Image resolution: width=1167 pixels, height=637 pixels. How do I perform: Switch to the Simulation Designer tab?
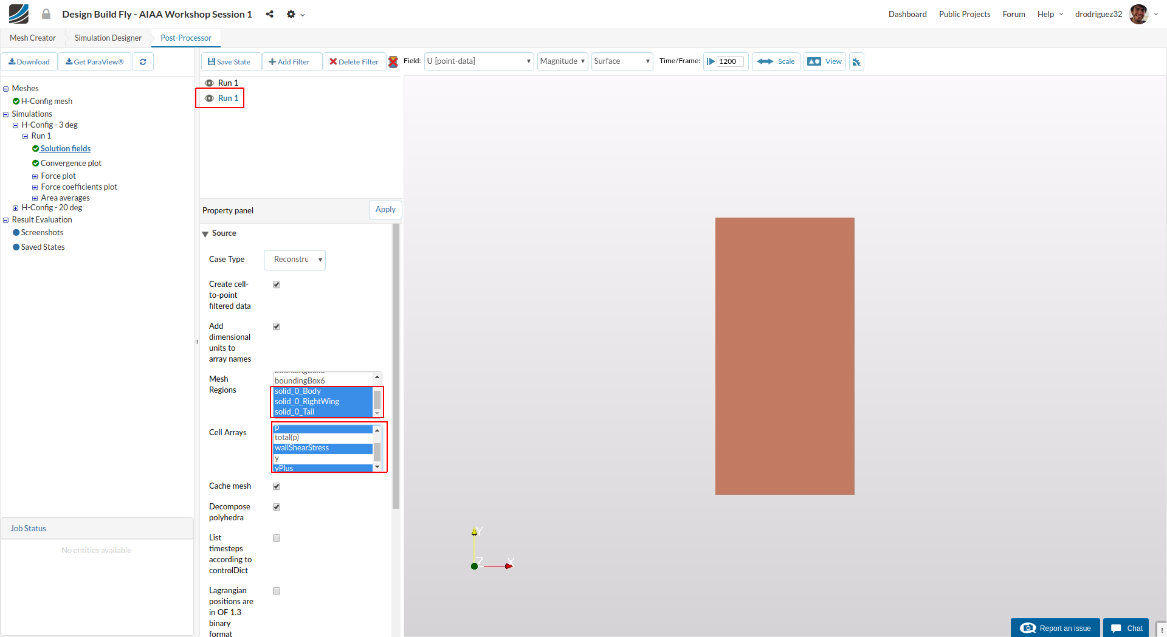(x=108, y=38)
